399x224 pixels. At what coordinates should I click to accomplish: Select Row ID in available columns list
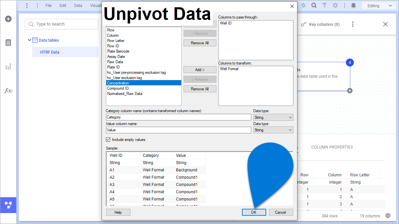click(113, 46)
